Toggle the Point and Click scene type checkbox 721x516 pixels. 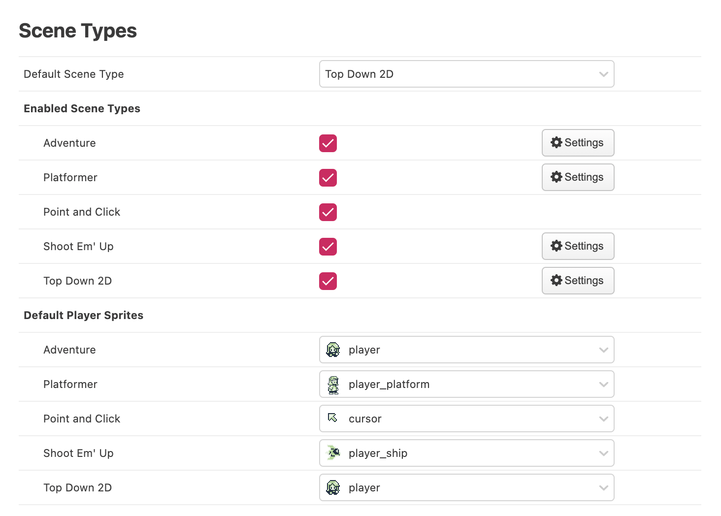click(328, 212)
